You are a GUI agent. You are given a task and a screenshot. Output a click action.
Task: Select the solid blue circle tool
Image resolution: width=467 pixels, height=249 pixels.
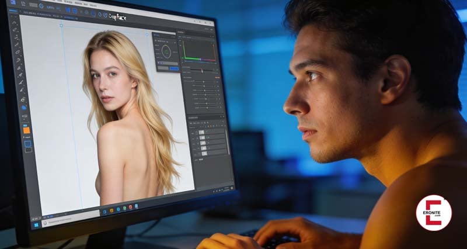click(24, 108)
